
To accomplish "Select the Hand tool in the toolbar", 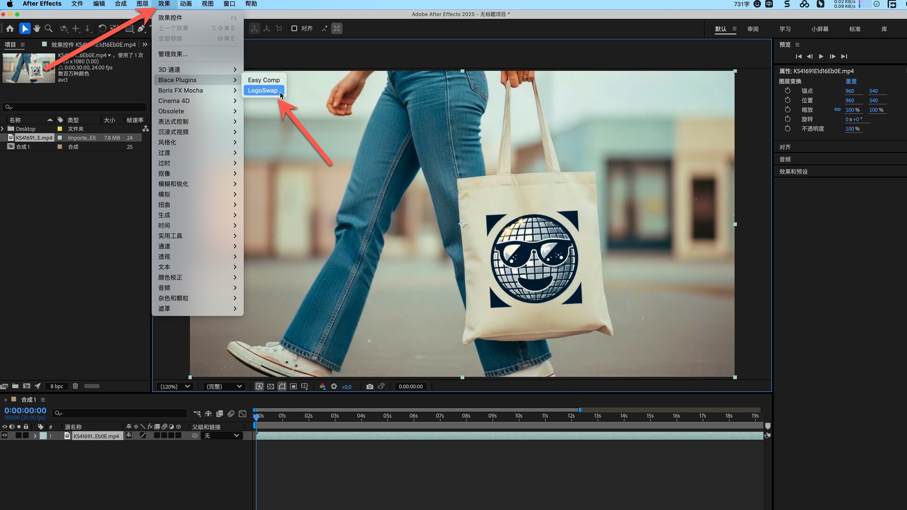I will tap(37, 29).
